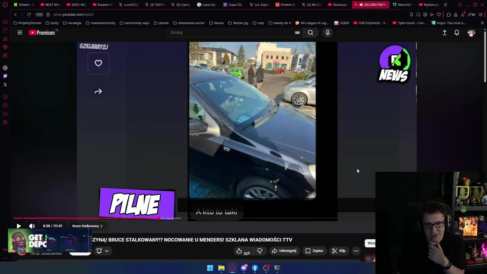The image size is (487, 274).
Task: Open Opera menu logo at top-left
Action: click(x=5, y=5)
